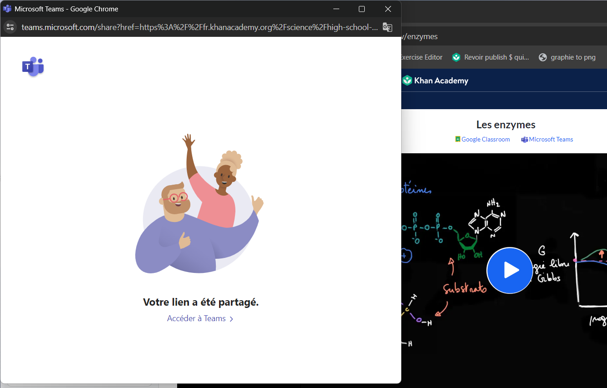Click the chevron after Accéder à Teams
The height and width of the screenshot is (388, 607).
pyautogui.click(x=231, y=318)
